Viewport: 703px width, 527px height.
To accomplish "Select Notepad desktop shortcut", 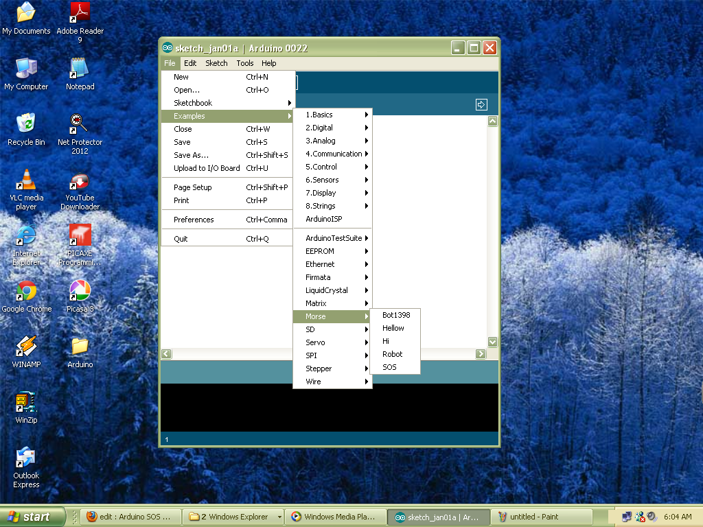I will 80,74.
